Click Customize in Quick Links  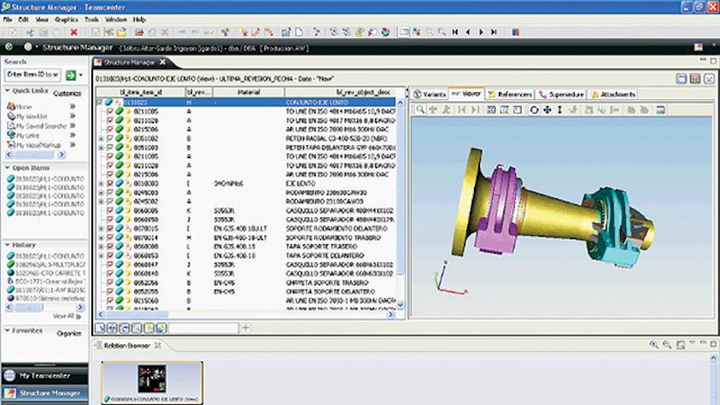coord(67,93)
